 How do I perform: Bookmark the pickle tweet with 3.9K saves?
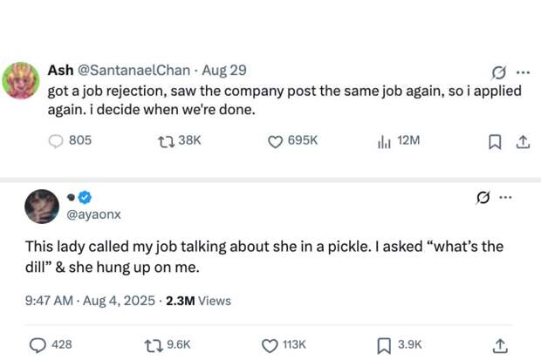pos(383,345)
